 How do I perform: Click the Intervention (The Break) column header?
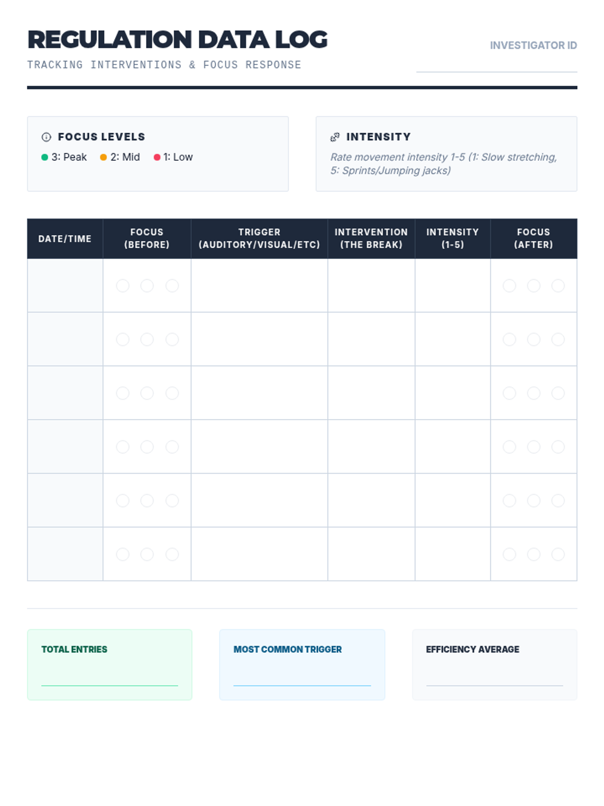tap(371, 239)
